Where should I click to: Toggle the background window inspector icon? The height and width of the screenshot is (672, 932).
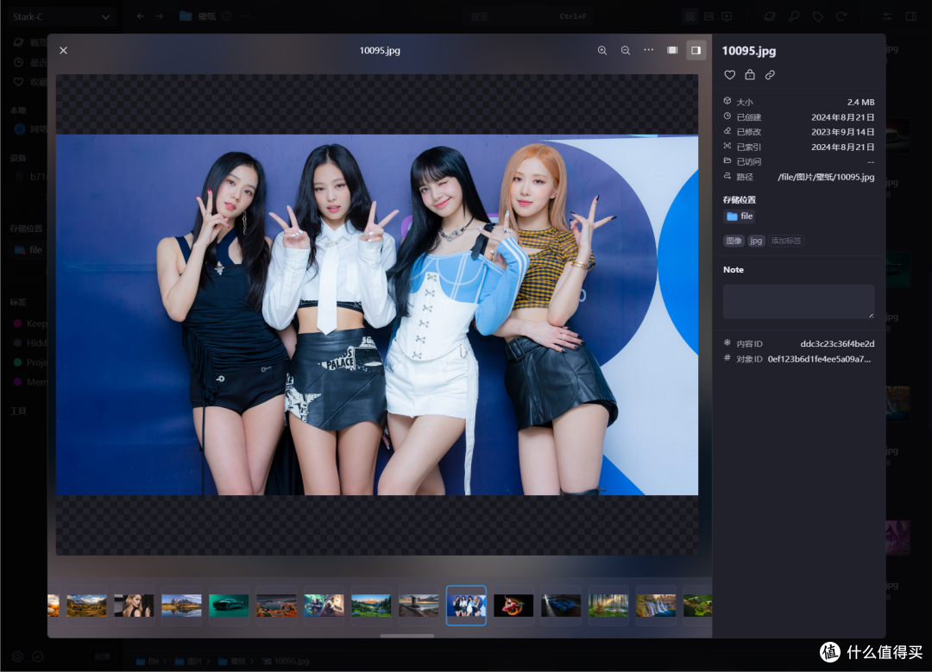(x=910, y=16)
